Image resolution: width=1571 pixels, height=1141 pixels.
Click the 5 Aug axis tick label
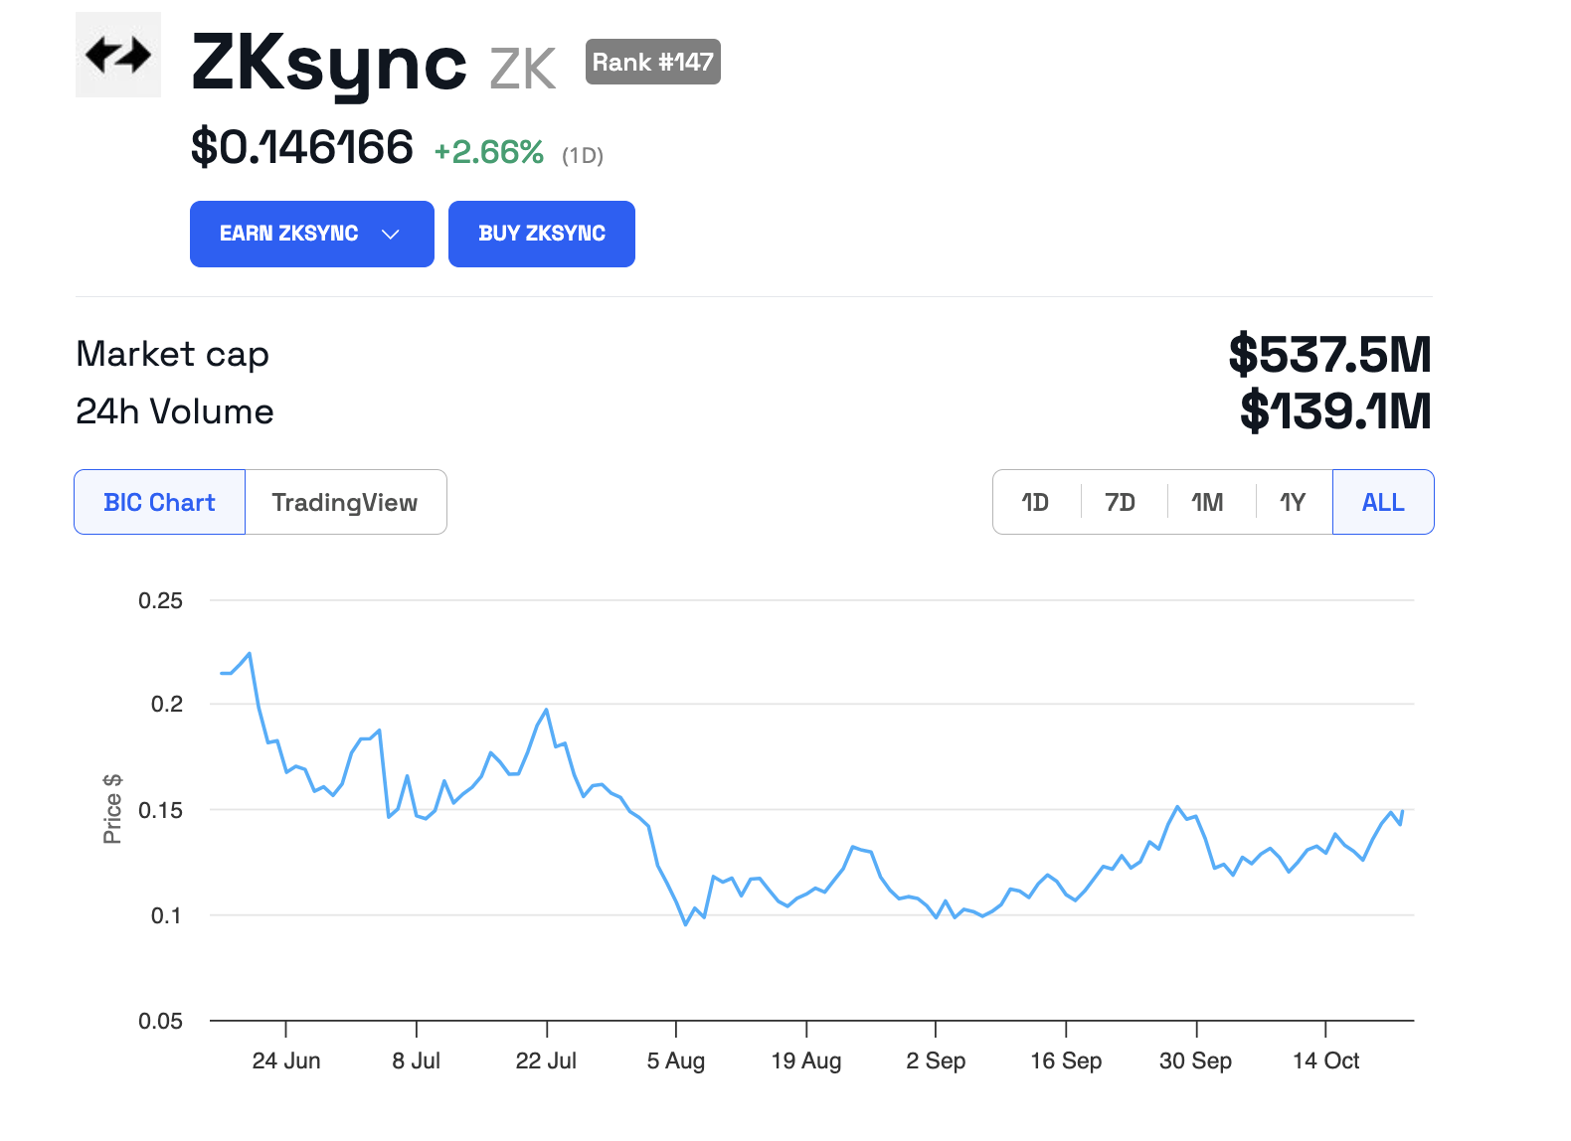coord(676,1061)
